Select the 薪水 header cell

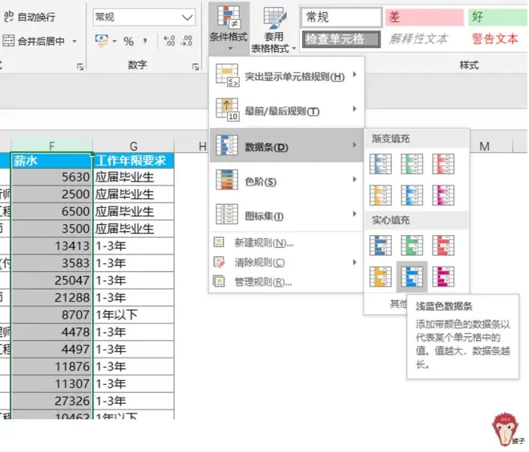click(51, 161)
